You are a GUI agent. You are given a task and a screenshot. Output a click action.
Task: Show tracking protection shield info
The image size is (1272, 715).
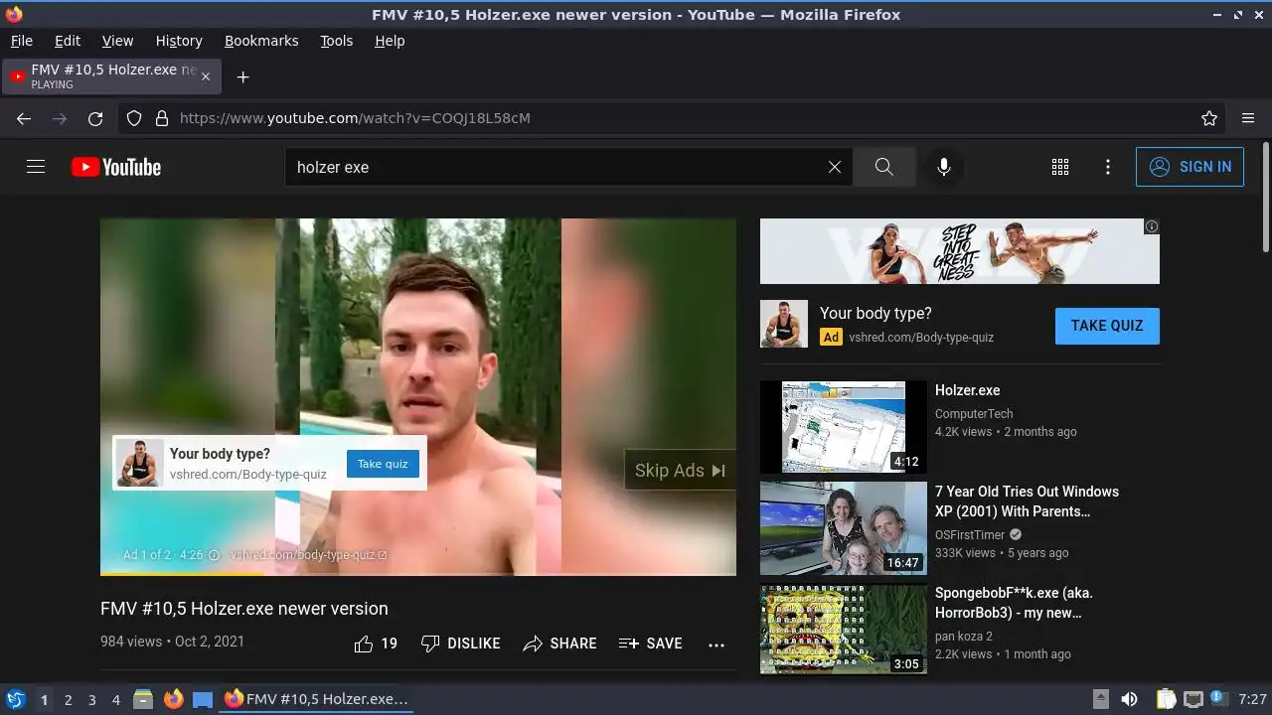(134, 118)
